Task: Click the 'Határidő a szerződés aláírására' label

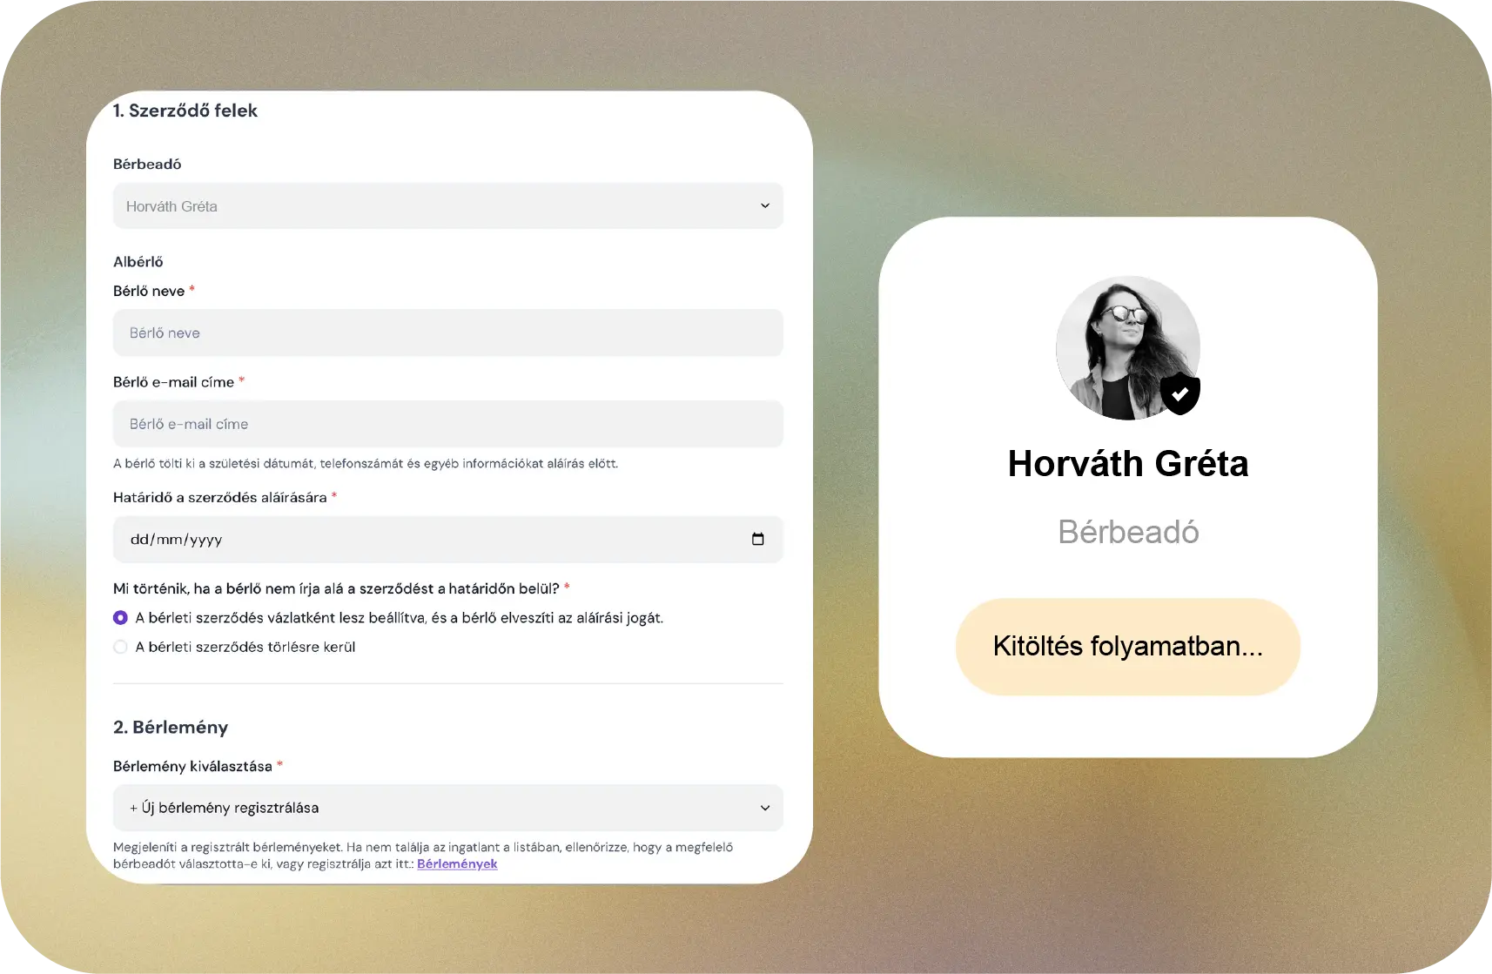Action: (219, 498)
